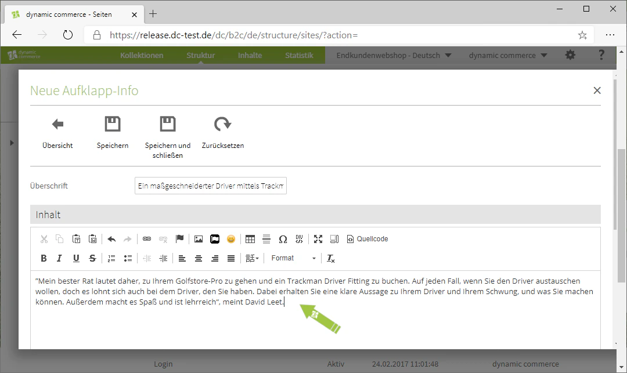Create a DIV container
This screenshot has width=627, height=373.
click(x=299, y=239)
